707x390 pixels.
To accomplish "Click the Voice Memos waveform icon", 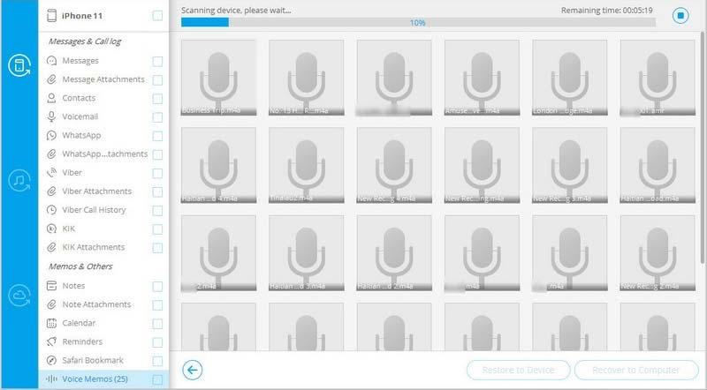I will tap(52, 379).
